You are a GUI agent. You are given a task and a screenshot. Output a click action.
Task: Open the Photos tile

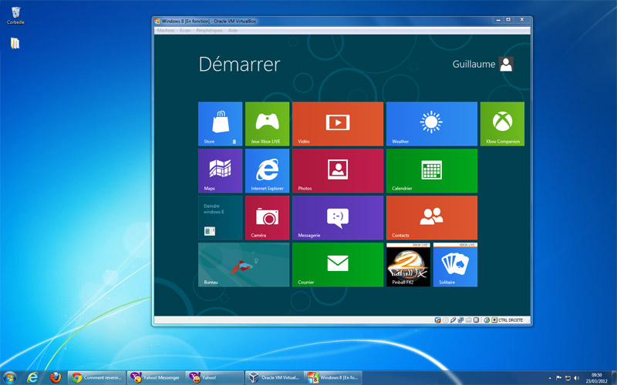(x=338, y=171)
